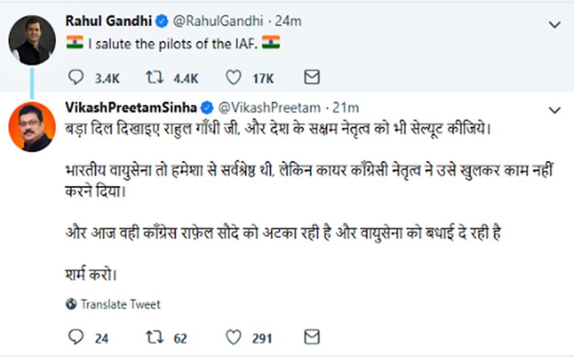Open Rahul Gandhi's profile name
The image size is (574, 358).
(x=109, y=22)
